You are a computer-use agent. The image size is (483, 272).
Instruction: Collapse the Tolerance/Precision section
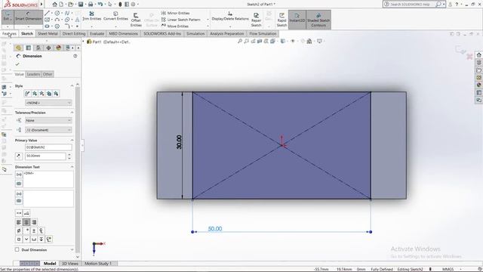click(72, 113)
